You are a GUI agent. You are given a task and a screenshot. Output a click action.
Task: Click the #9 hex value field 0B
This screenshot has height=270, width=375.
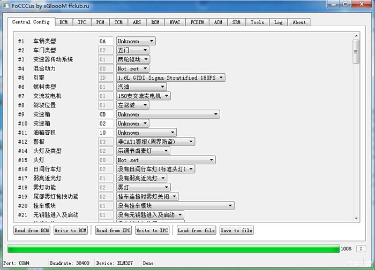click(x=106, y=114)
